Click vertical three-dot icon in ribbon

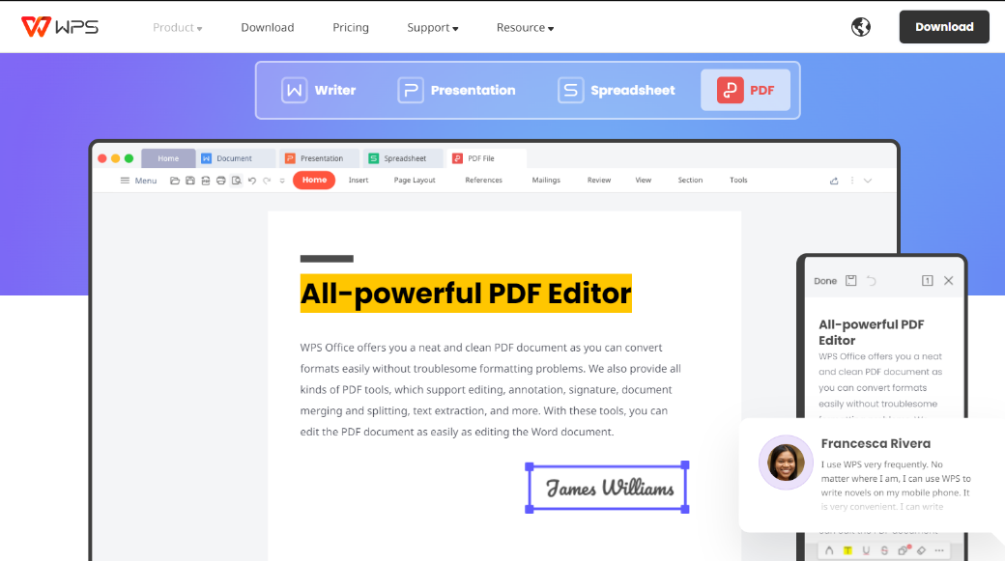click(x=851, y=181)
